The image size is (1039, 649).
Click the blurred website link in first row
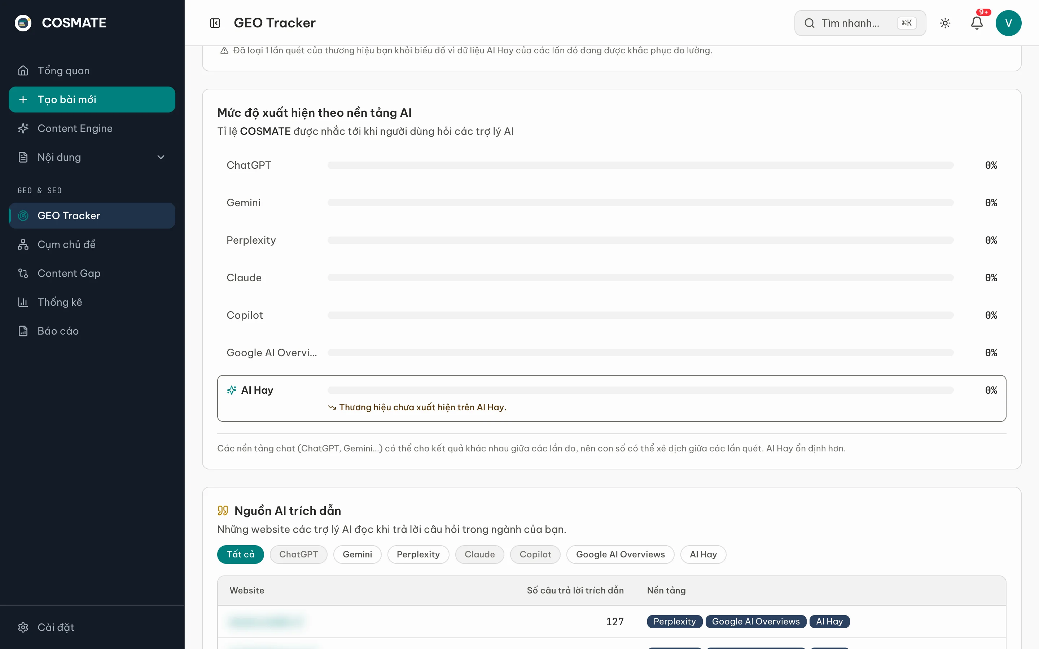(266, 622)
